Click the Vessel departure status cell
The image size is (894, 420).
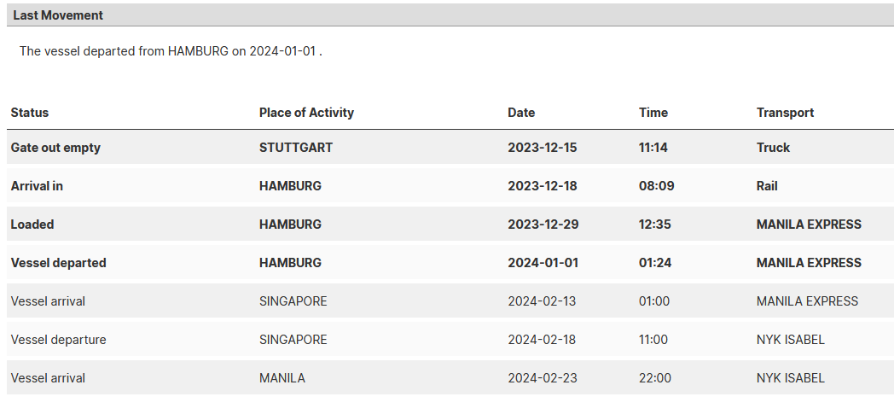(58, 340)
